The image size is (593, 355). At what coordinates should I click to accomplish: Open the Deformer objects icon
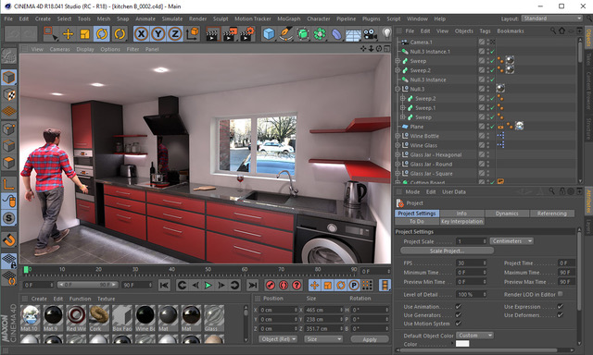point(336,34)
